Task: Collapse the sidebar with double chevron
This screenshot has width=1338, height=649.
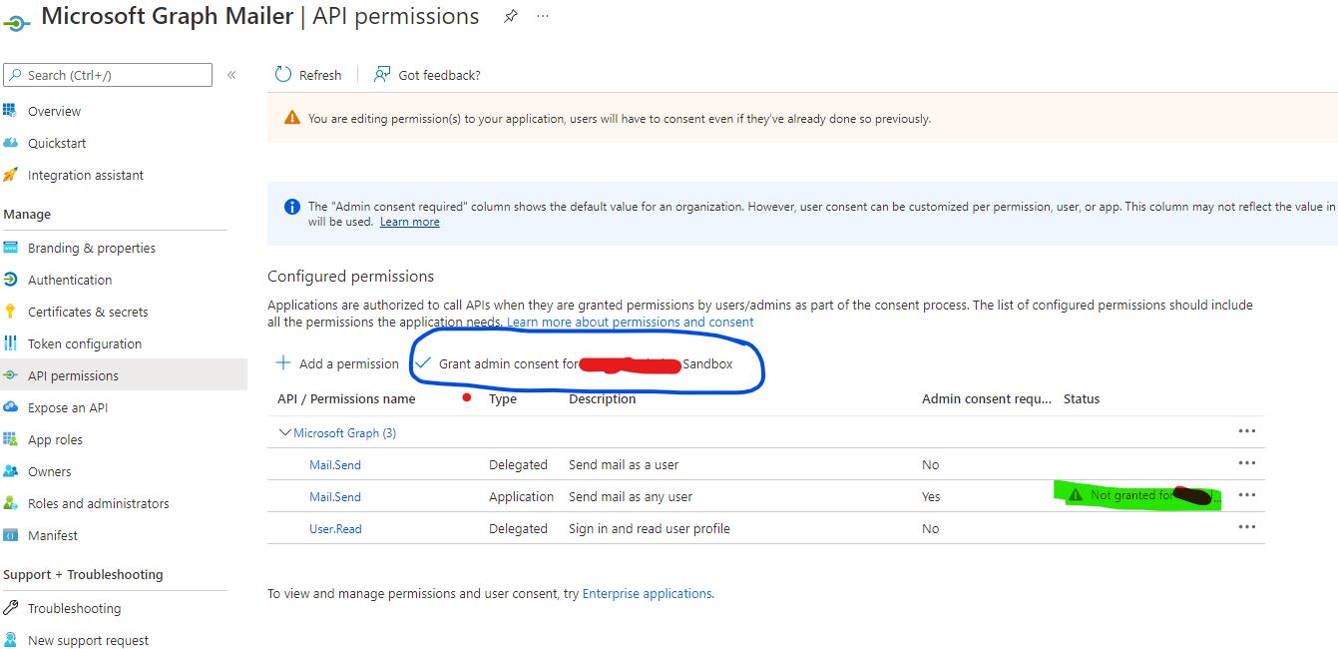Action: point(231,75)
